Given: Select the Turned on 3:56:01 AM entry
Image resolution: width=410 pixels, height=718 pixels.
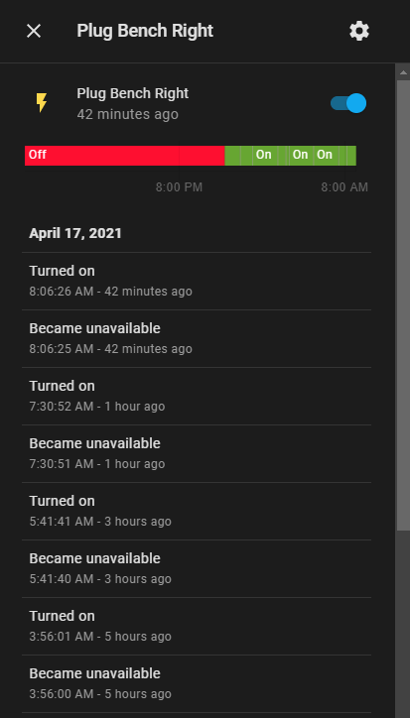Looking at the screenshot, I should coord(197,626).
